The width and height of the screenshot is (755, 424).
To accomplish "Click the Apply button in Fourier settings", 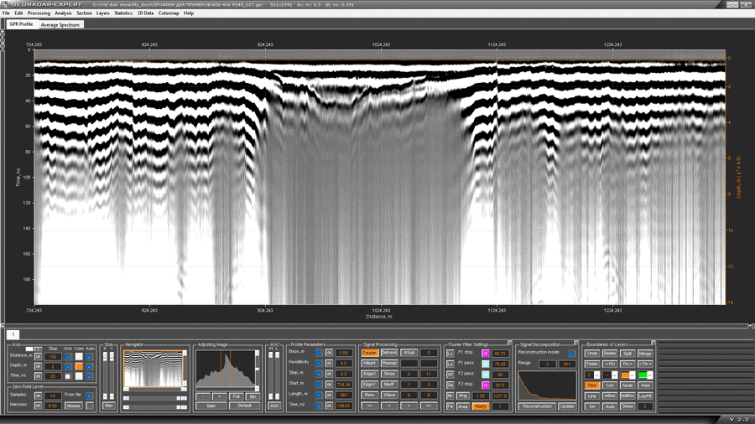I will click(482, 406).
